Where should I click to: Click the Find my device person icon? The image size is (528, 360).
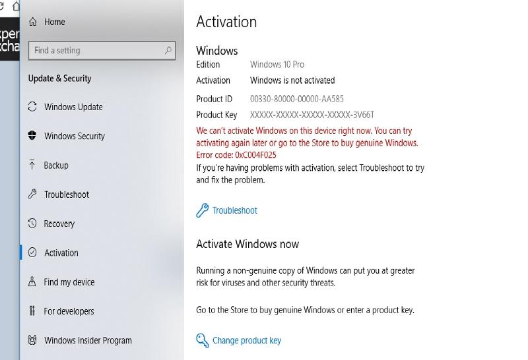coord(32,282)
